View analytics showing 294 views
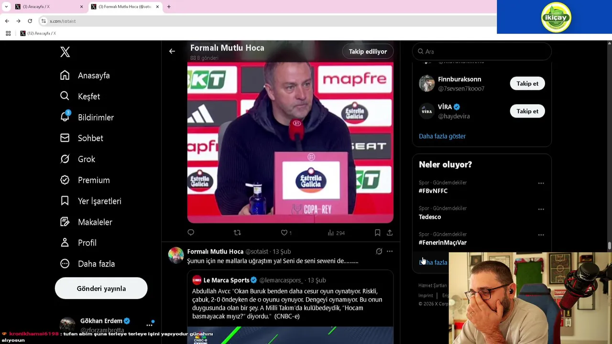This screenshot has width=612, height=344. 336,233
